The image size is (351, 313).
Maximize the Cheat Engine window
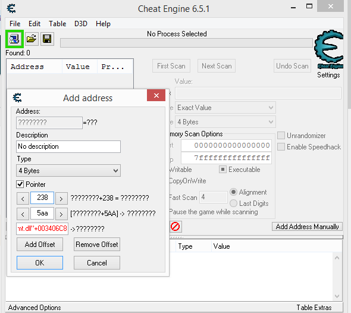click(309, 7)
